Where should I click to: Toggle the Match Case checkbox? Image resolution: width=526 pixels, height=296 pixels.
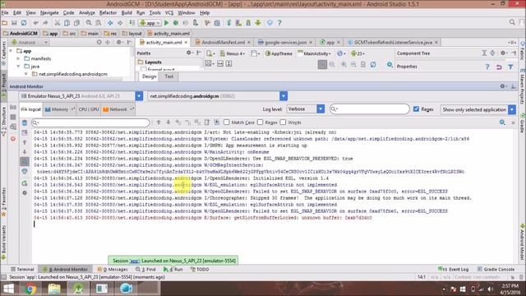(x=227, y=123)
